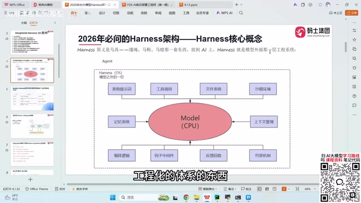361x203 pixels.
Task: Click the animation star beside slide 6
Action: tap(7, 122)
